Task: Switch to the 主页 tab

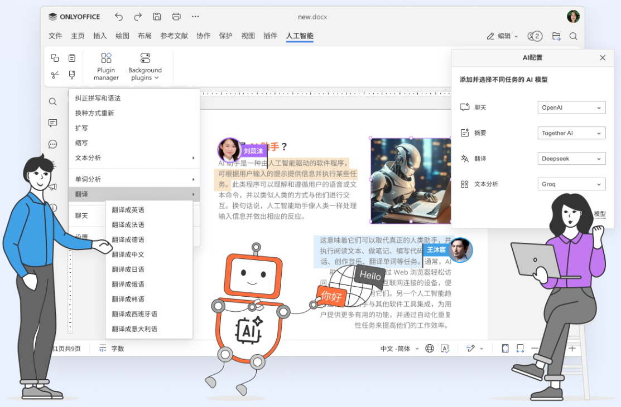Action: [78, 36]
